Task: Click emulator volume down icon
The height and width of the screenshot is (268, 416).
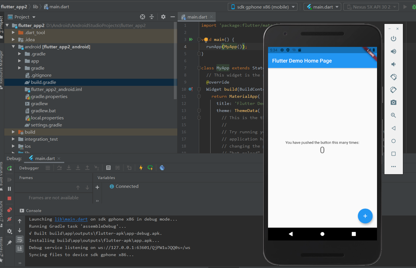Action: pyautogui.click(x=394, y=64)
